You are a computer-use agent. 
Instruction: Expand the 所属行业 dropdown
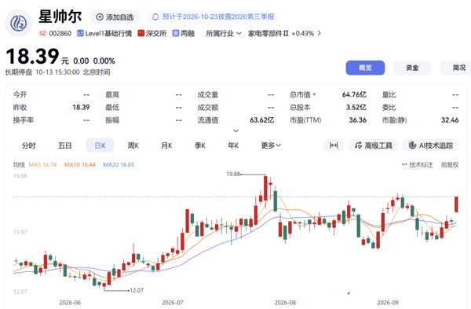tap(224, 33)
